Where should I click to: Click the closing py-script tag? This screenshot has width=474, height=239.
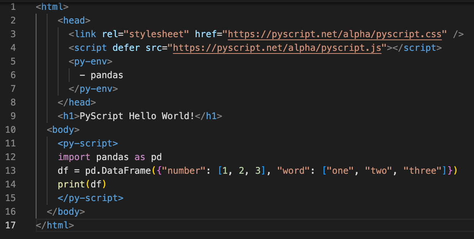tap(90, 198)
